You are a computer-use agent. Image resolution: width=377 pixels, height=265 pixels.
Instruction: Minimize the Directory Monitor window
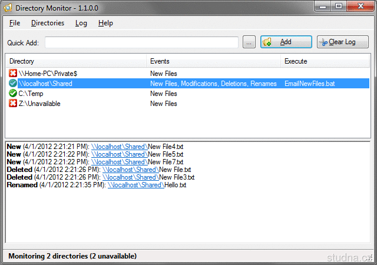pyautogui.click(x=323, y=6)
